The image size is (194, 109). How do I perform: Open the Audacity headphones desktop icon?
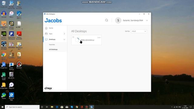tap(4, 14)
